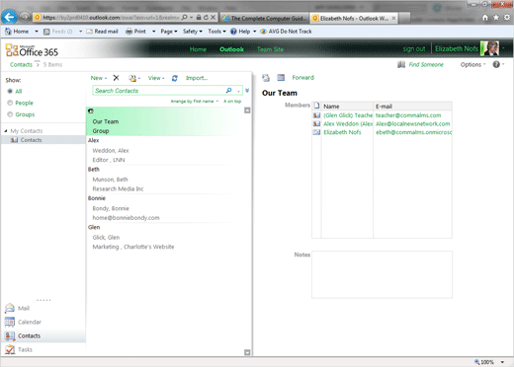
Task: Open browser tools gear icon
Action: [x=507, y=18]
